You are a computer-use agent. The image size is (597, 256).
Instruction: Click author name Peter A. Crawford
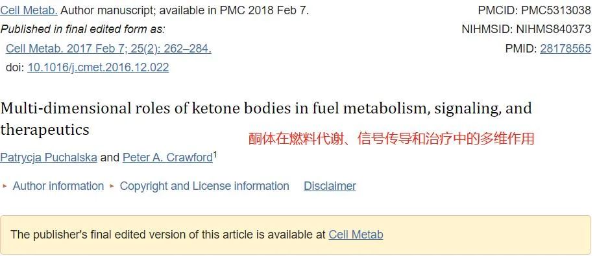click(x=167, y=157)
